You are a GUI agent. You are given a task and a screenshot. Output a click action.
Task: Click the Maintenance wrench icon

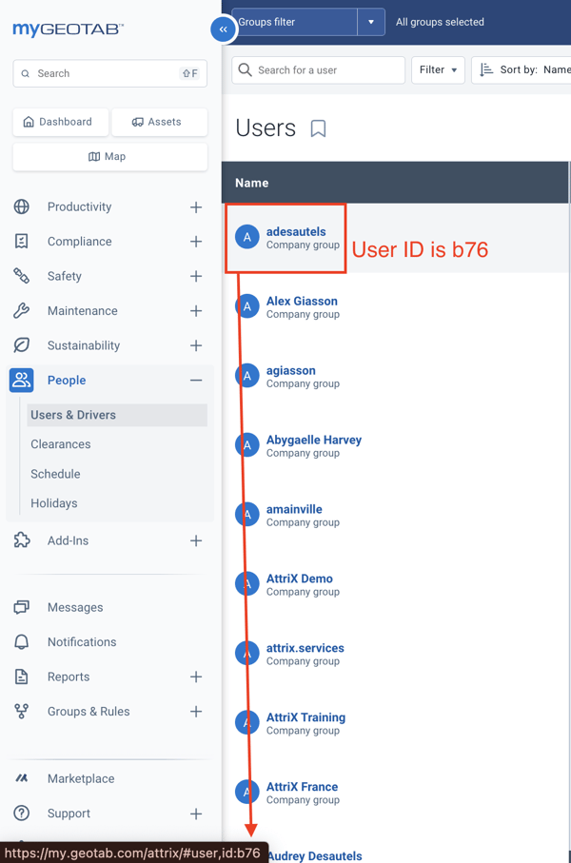[22, 310]
